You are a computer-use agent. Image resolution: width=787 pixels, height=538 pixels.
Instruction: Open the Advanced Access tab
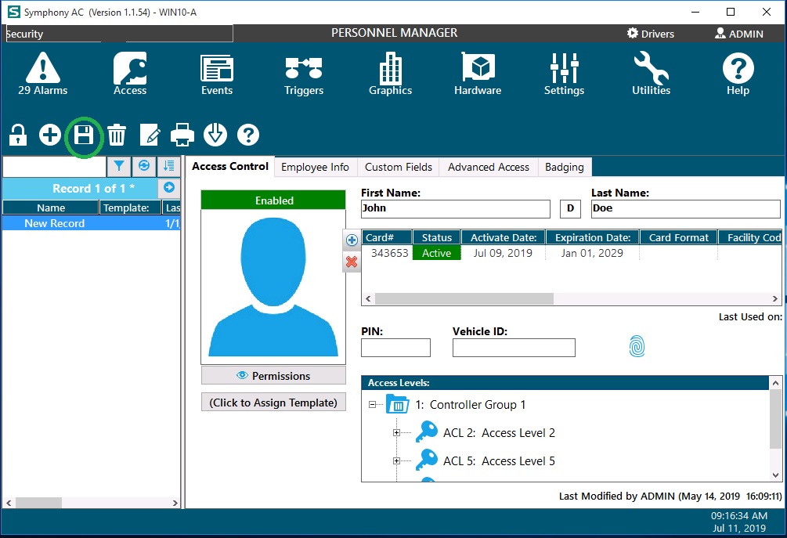coord(489,167)
